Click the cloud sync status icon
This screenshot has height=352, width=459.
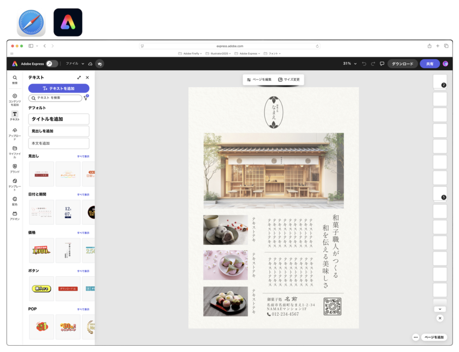[x=90, y=64]
